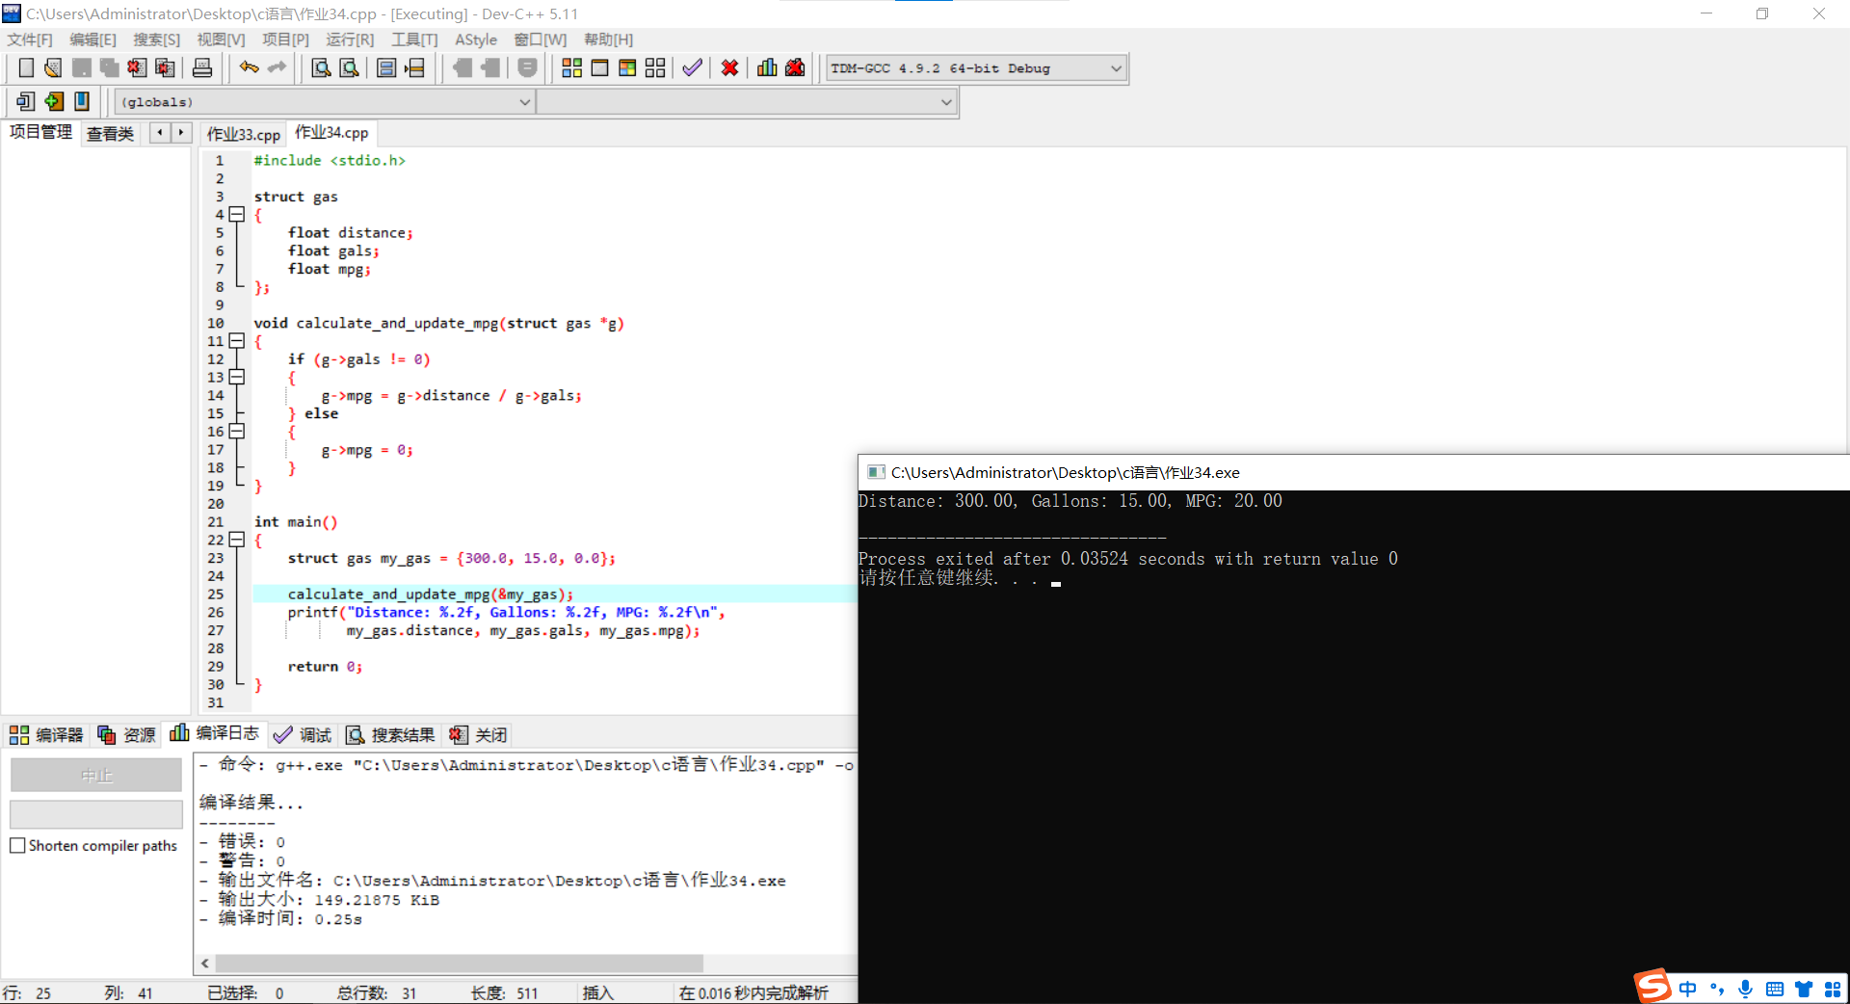Collapse the main() code fold at line 22

(237, 540)
